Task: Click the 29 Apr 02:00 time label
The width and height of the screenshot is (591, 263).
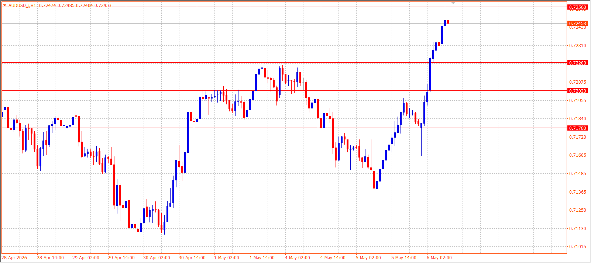Action: (x=86, y=258)
